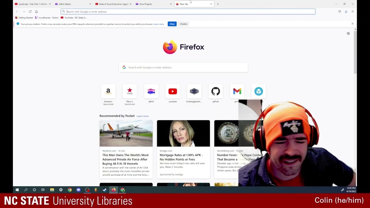The image size is (370, 208).
Task: Go forward with the forward arrow
Action: (x=23, y=12)
